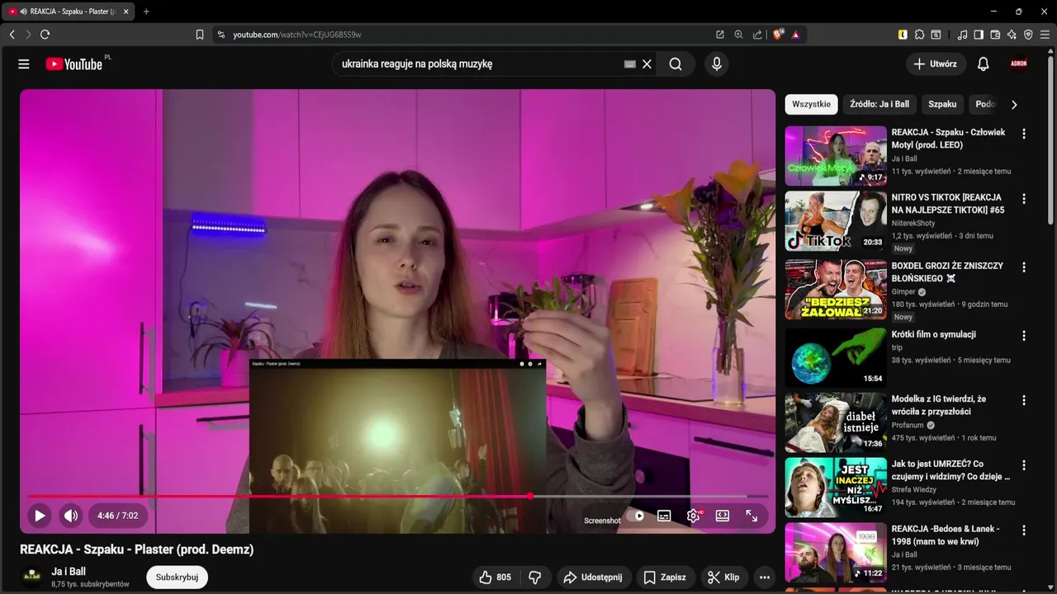Open the notifications bell
The image size is (1057, 594).
tap(983, 64)
